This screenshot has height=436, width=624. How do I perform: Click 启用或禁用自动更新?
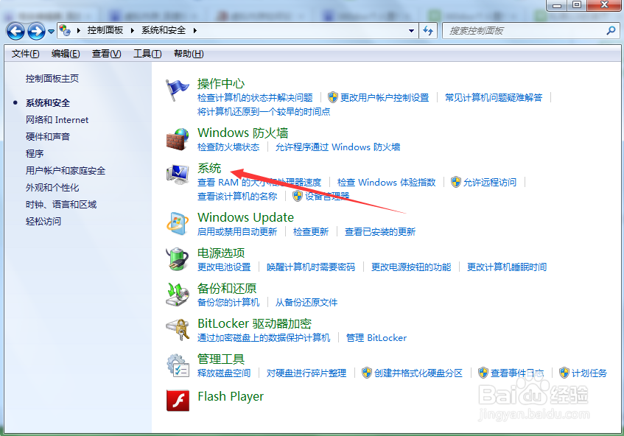coord(237,231)
